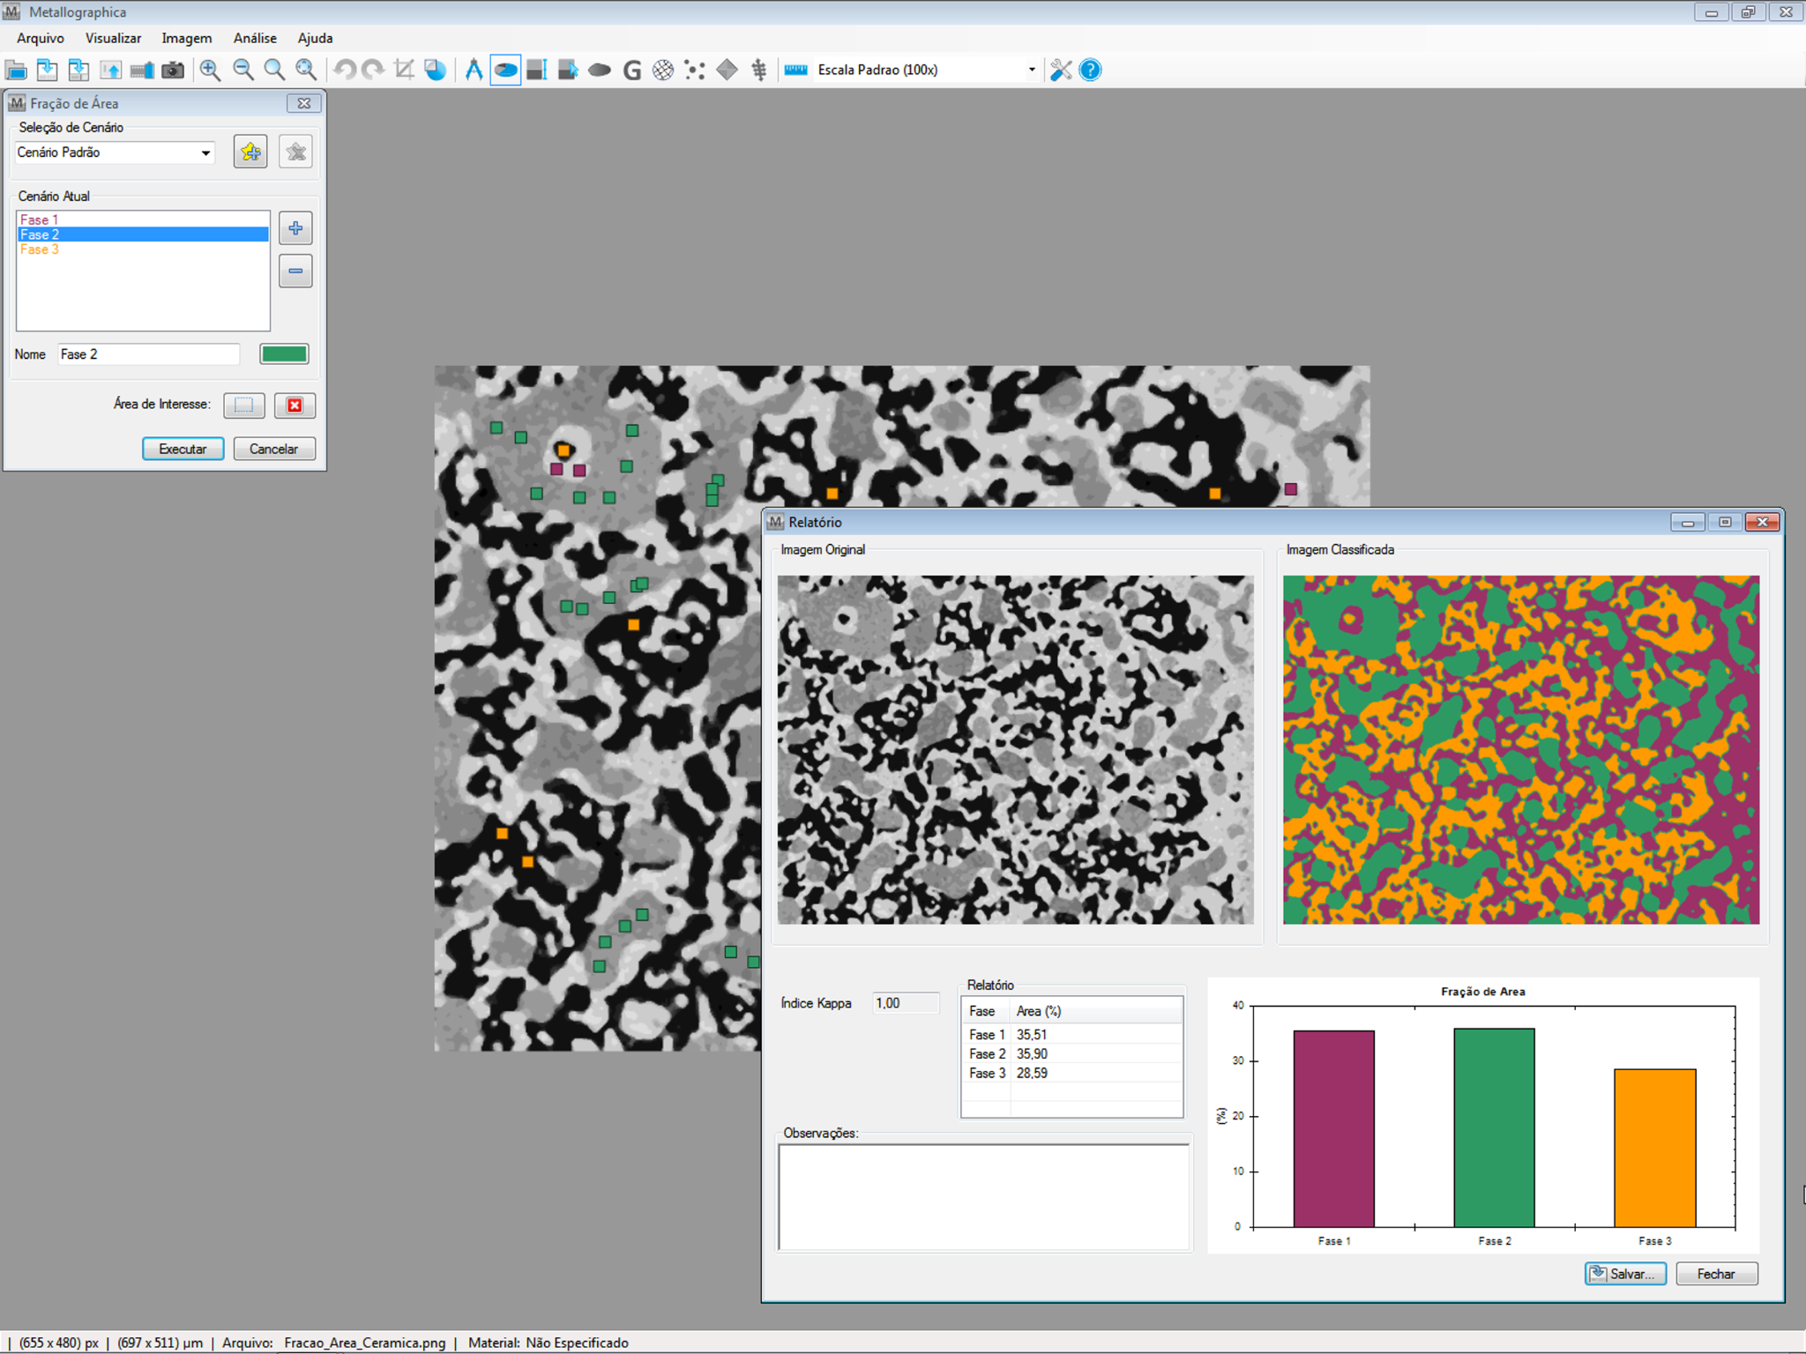Click the Fechar button in Relatório

(1716, 1274)
